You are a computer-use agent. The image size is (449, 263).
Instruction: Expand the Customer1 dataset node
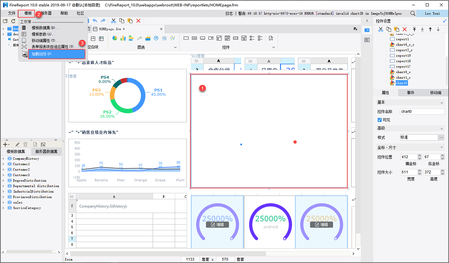[3, 164]
